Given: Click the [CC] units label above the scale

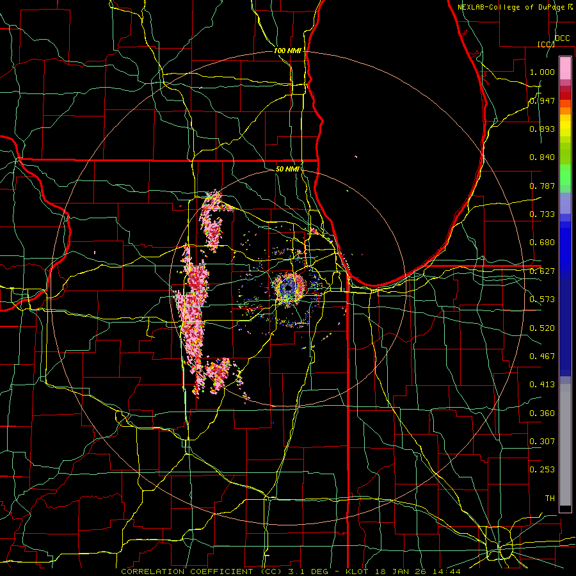Looking at the screenshot, I should coord(546,44).
